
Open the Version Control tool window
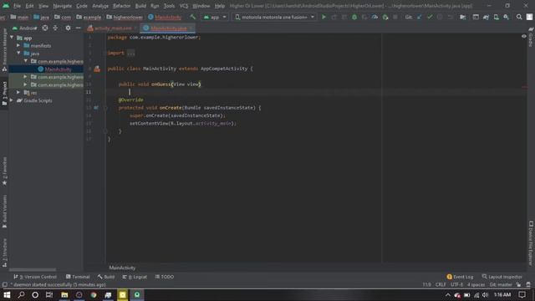click(x=35, y=277)
